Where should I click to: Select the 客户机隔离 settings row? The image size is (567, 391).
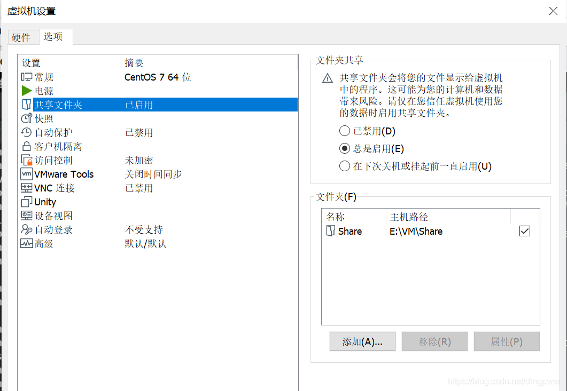158,146
